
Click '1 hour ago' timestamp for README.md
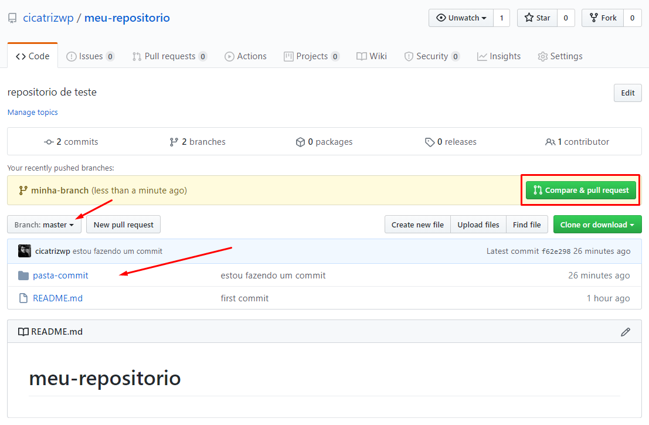[608, 298]
